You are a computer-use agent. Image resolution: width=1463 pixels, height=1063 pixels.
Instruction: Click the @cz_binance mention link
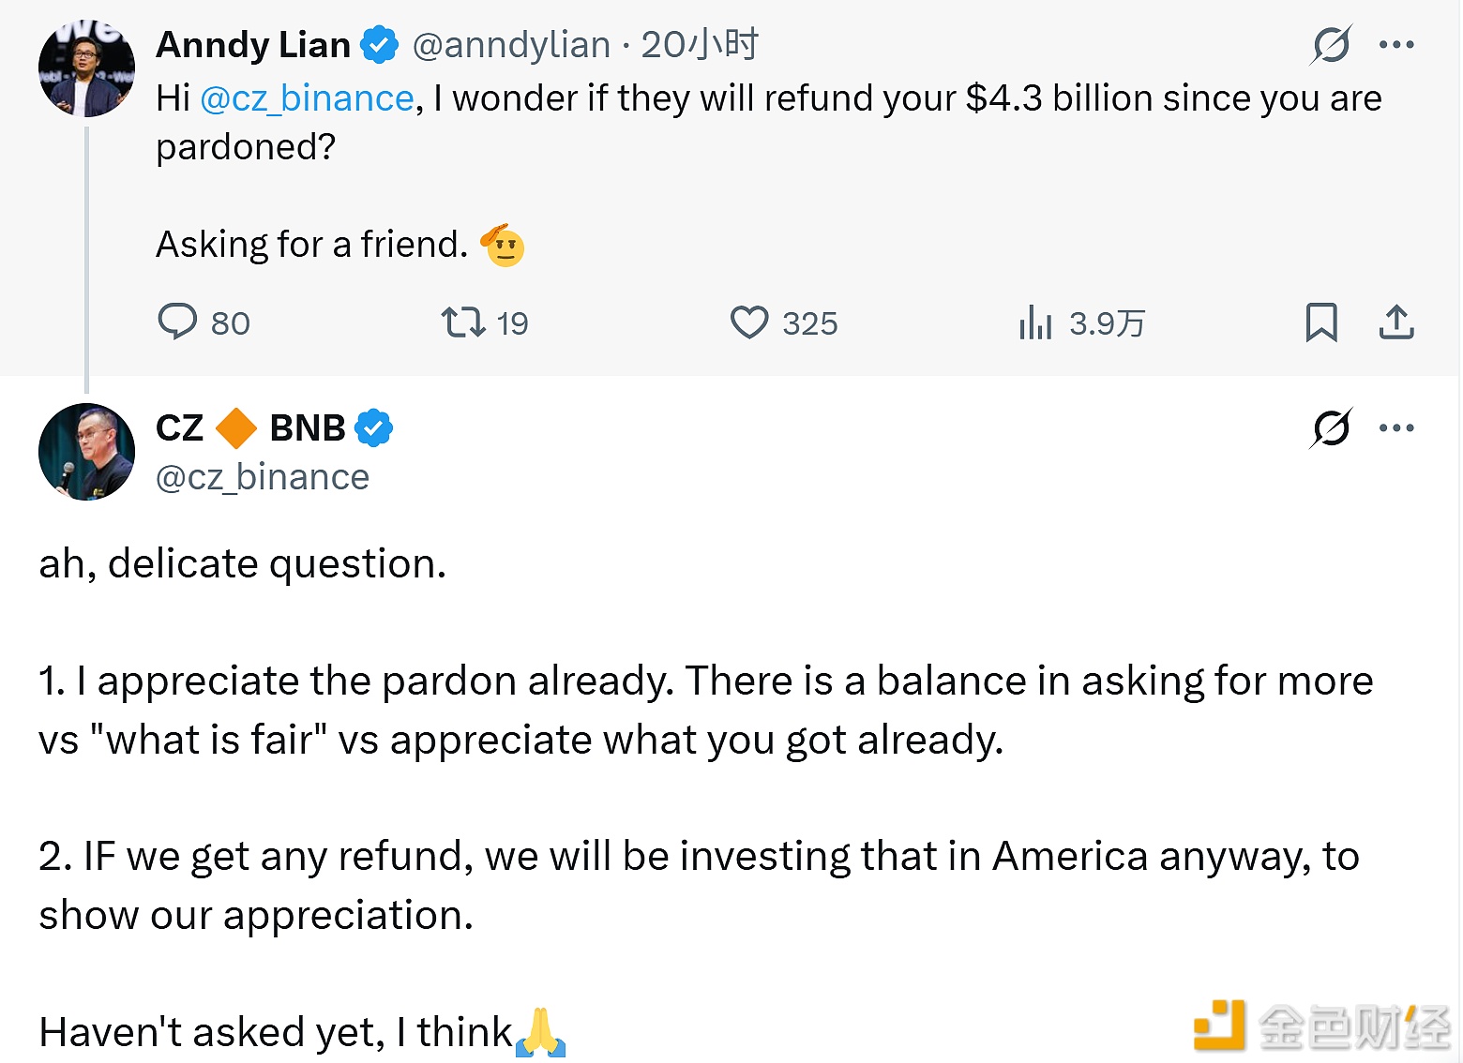pyautogui.click(x=307, y=98)
